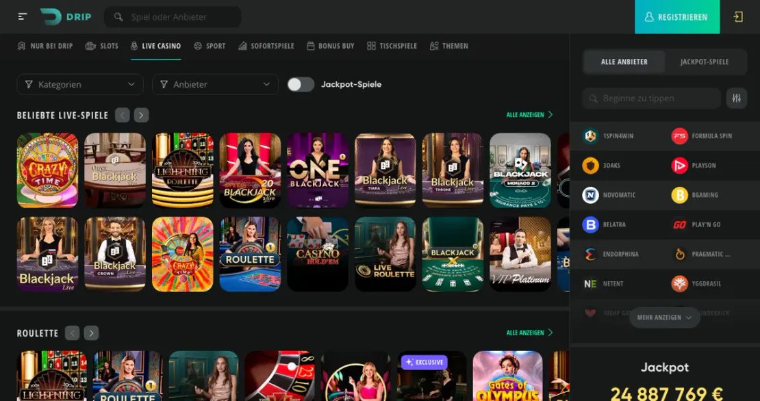Open provider filter settings sliders icon

(736, 99)
